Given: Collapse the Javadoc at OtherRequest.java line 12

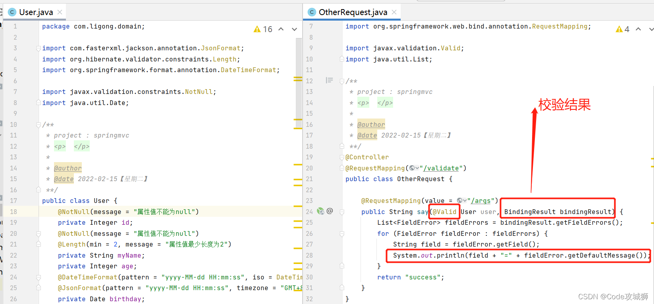Looking at the screenshot, I should (342, 81).
